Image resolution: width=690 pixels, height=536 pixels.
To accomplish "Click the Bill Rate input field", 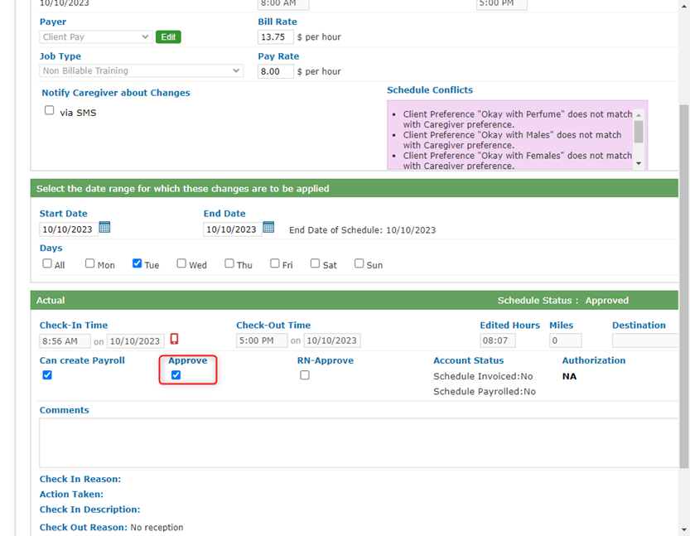I will click(275, 37).
